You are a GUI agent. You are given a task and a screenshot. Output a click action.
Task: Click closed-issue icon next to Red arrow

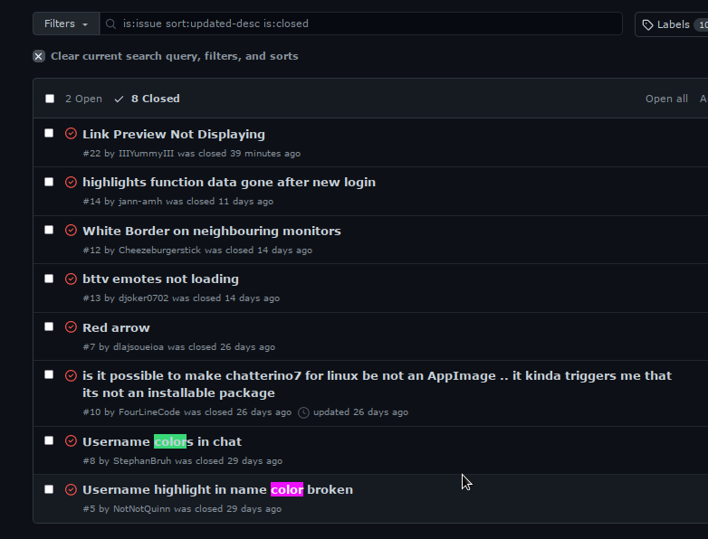71,327
